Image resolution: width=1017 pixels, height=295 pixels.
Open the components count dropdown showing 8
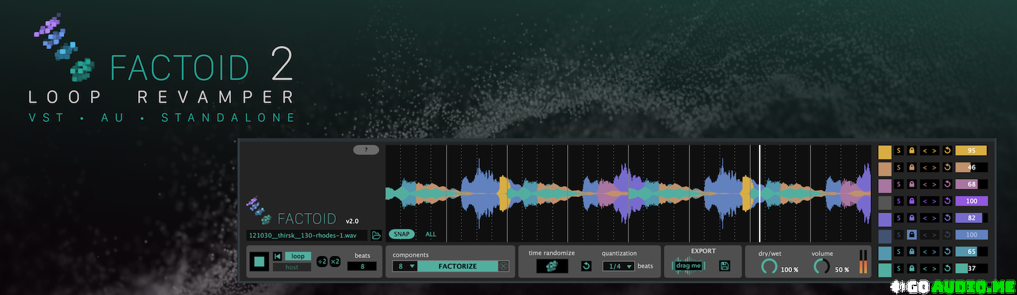405,266
